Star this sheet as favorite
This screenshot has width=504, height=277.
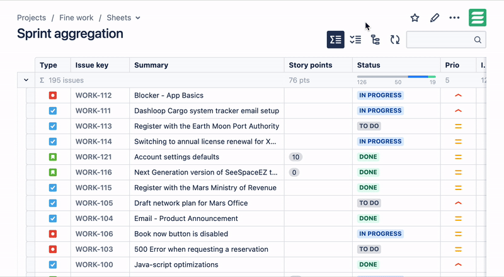point(415,18)
